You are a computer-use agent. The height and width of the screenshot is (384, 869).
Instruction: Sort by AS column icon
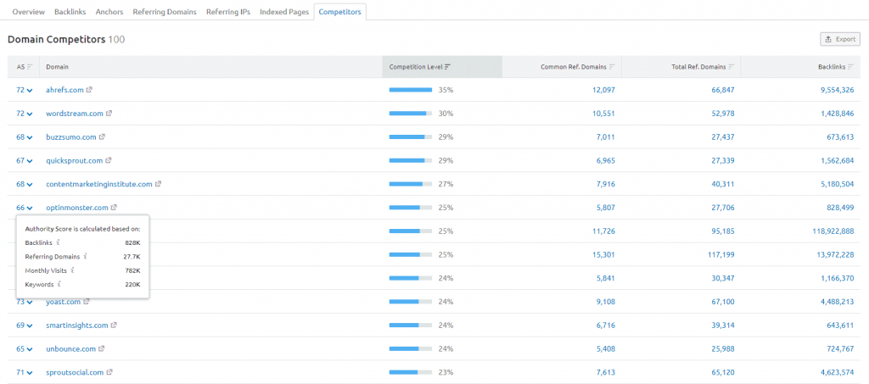click(30, 67)
